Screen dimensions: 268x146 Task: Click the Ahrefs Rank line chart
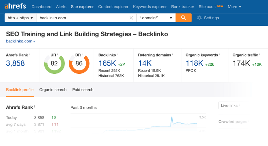click(138, 122)
